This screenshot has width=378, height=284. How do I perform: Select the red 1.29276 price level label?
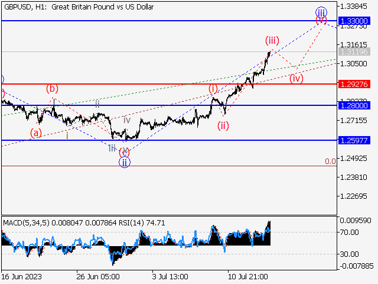coord(354,84)
